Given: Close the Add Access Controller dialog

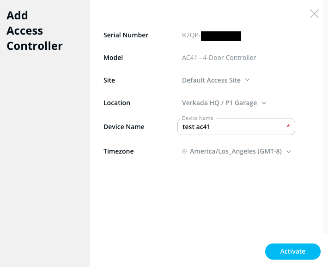Looking at the screenshot, I should coord(314,14).
